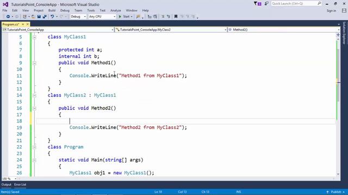Open the Team menu
Screen dimensions: 348x195
[x=78, y=10]
